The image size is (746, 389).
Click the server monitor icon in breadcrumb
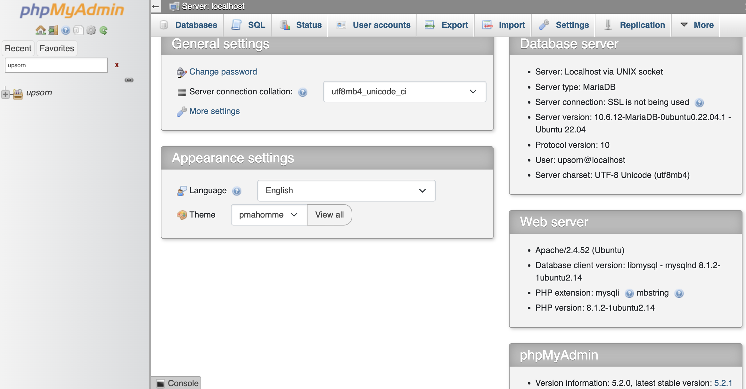click(x=174, y=6)
